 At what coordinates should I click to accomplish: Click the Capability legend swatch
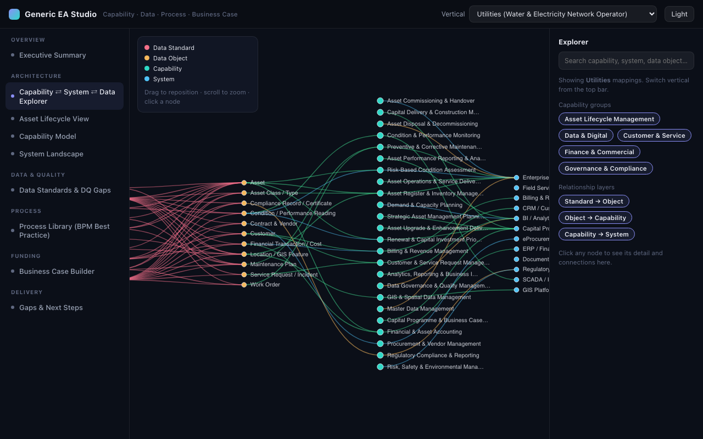coord(147,69)
